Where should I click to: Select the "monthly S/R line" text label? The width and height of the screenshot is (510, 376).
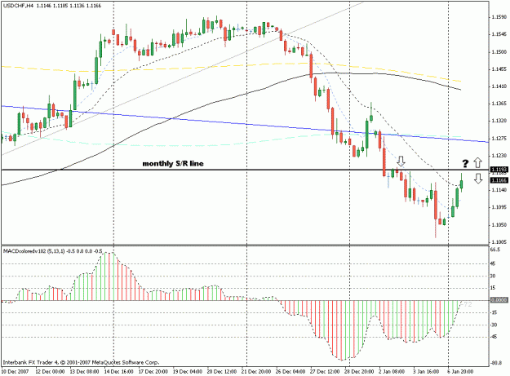pyautogui.click(x=173, y=163)
